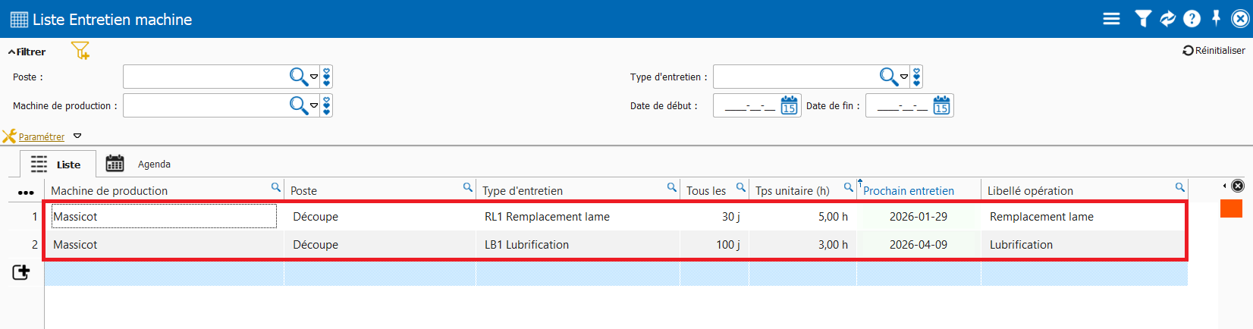Select the Liste tab
1253x329 pixels.
pyautogui.click(x=58, y=164)
